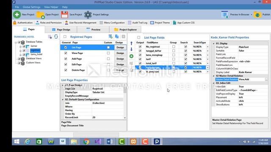
Task: Move field down with arrow icon
Action: [x=131, y=49]
